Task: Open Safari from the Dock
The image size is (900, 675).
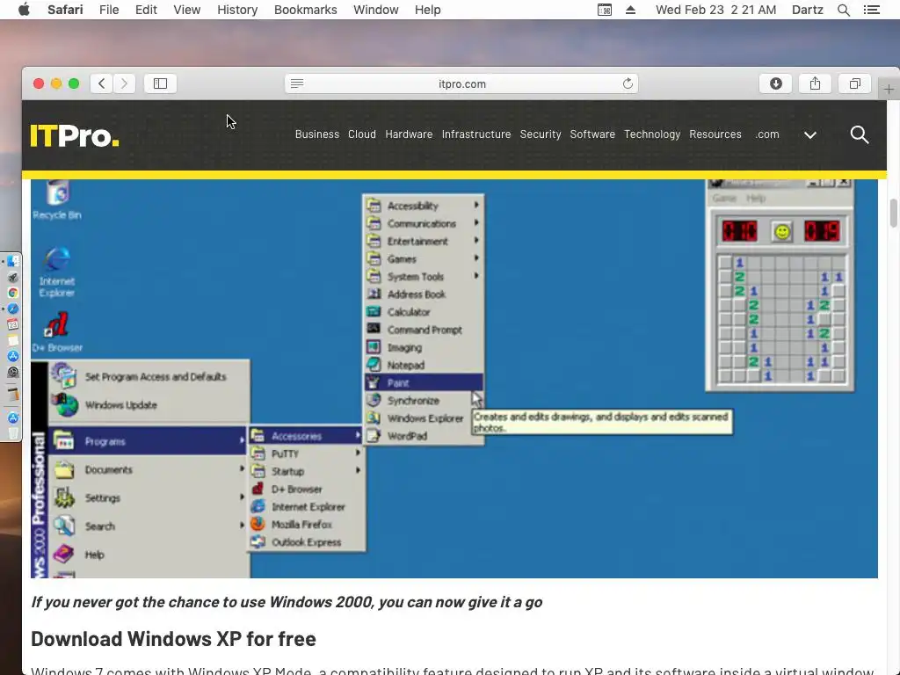Action: [12, 308]
